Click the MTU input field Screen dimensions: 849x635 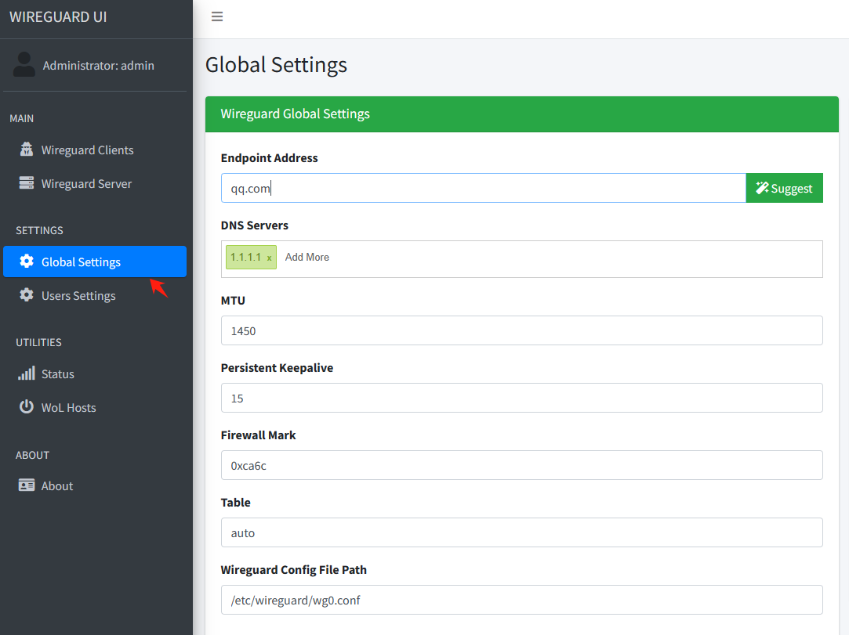(521, 330)
